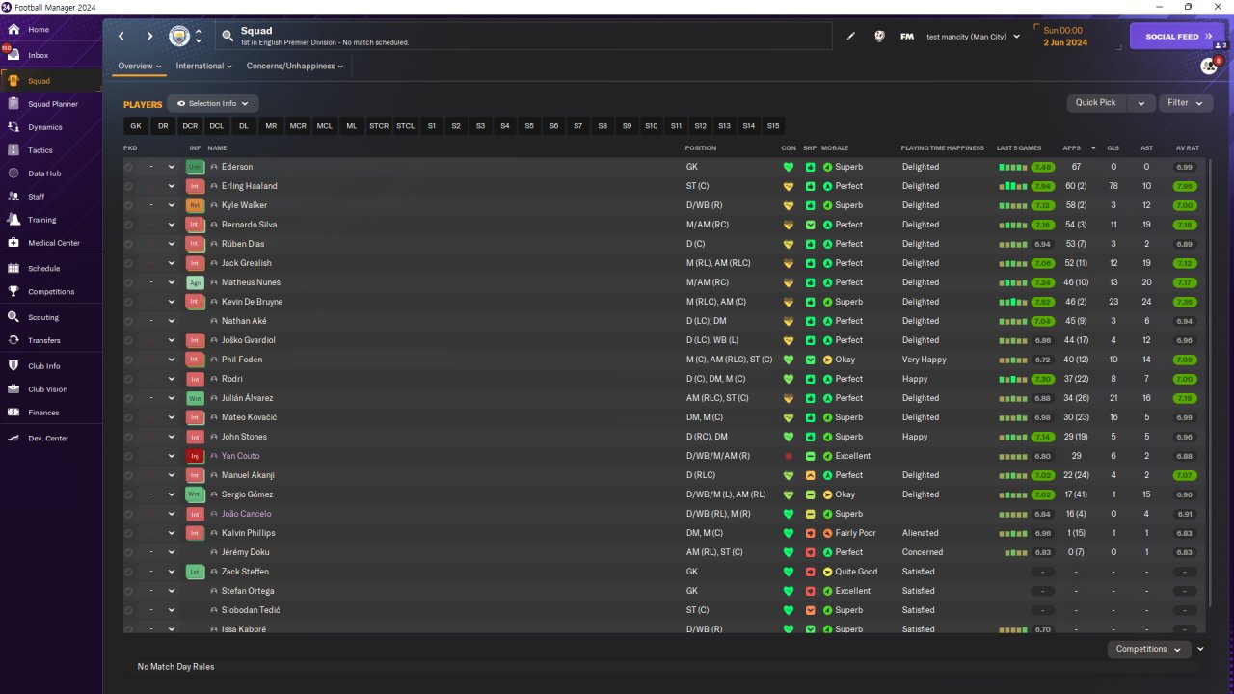Go back with the left arrow
This screenshot has width=1234, height=694.
[121, 37]
